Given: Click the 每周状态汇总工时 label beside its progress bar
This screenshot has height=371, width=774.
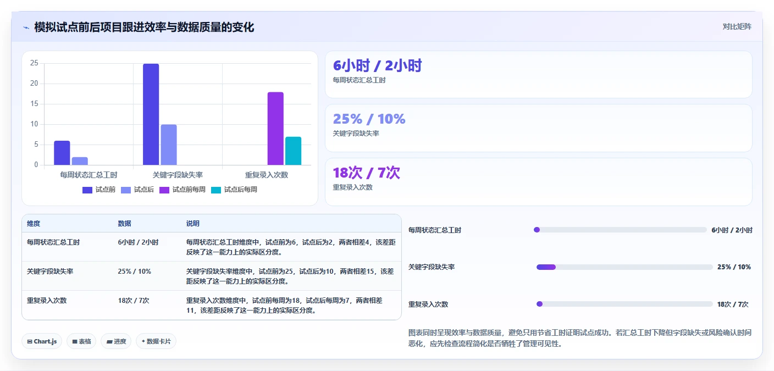Looking at the screenshot, I should 435,230.
